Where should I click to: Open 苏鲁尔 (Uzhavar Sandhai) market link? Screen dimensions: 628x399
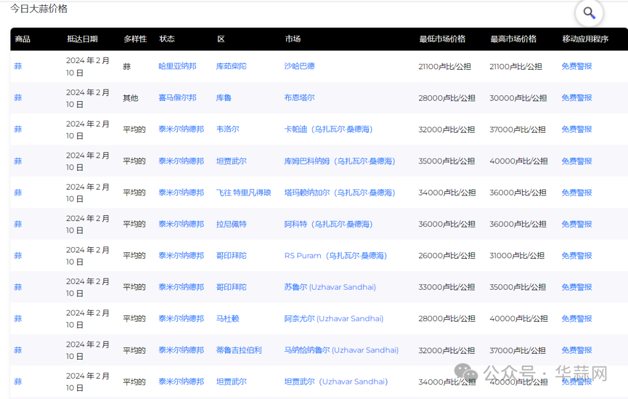point(330,287)
